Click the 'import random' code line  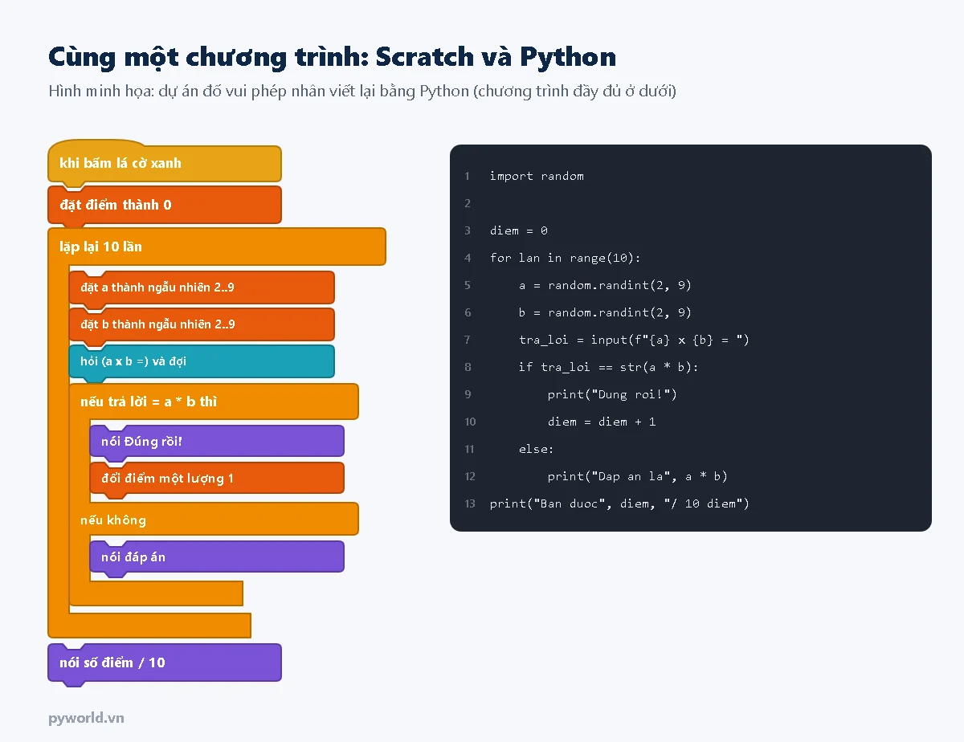pyautogui.click(x=537, y=176)
